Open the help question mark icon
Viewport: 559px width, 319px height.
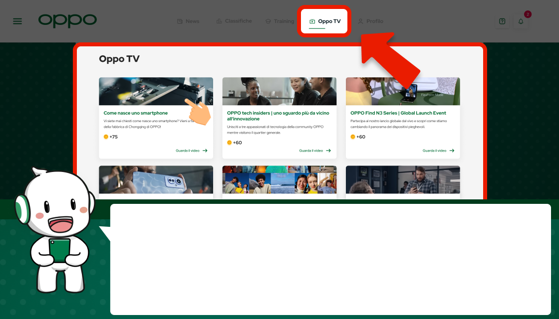[502, 21]
